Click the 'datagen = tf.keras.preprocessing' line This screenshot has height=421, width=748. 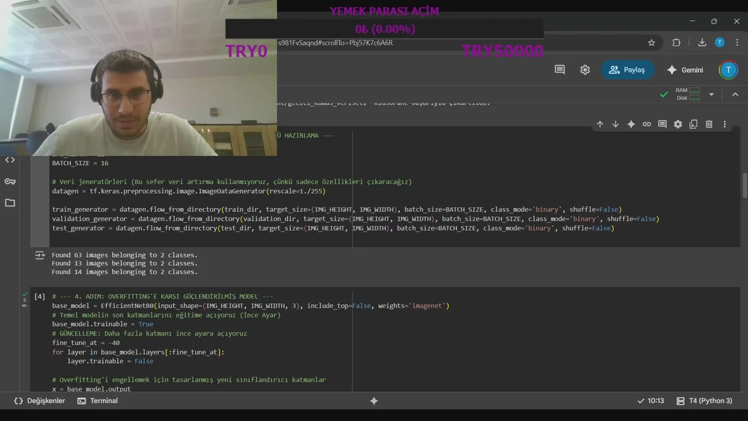pyautogui.click(x=189, y=191)
